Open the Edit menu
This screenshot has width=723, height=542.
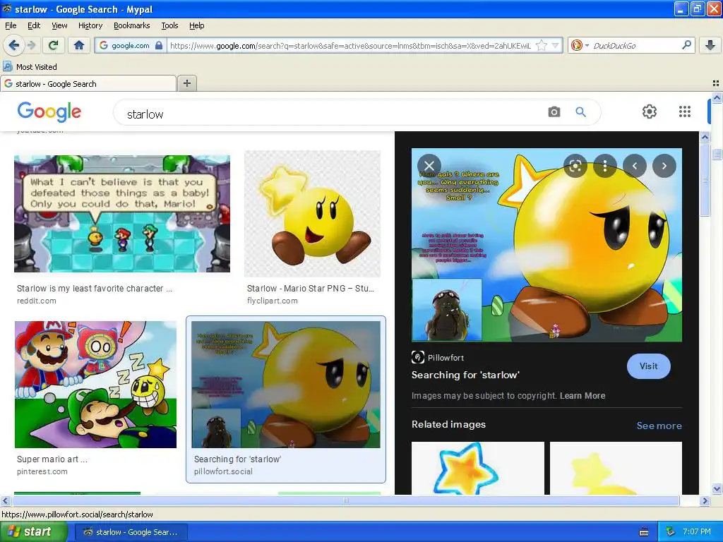tap(34, 25)
